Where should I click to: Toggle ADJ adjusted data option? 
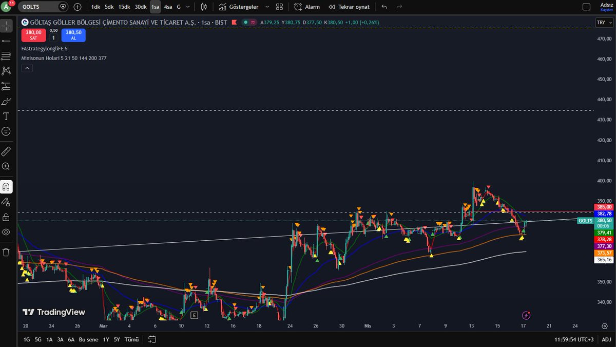(605, 339)
